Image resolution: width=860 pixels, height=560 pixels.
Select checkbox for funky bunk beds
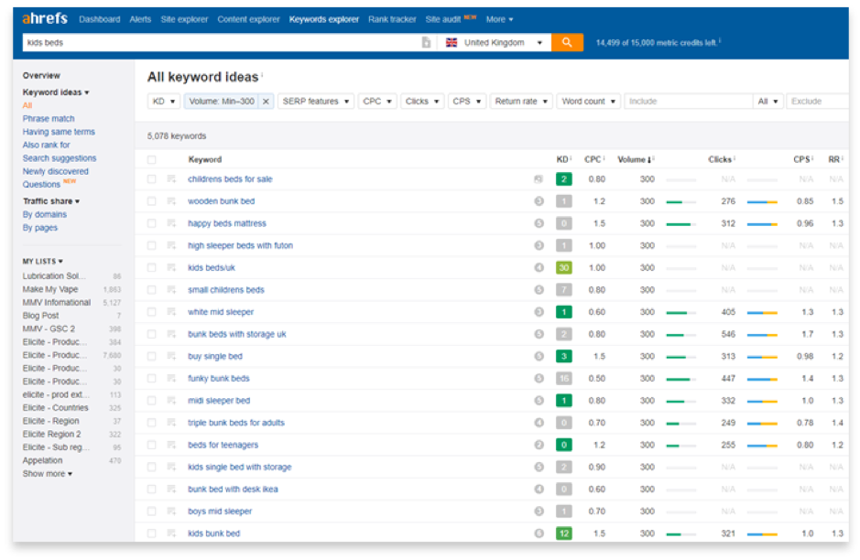[151, 378]
